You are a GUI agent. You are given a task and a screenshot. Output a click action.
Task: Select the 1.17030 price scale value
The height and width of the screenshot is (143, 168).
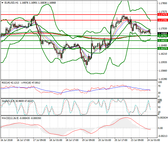pyautogui.click(x=163, y=29)
